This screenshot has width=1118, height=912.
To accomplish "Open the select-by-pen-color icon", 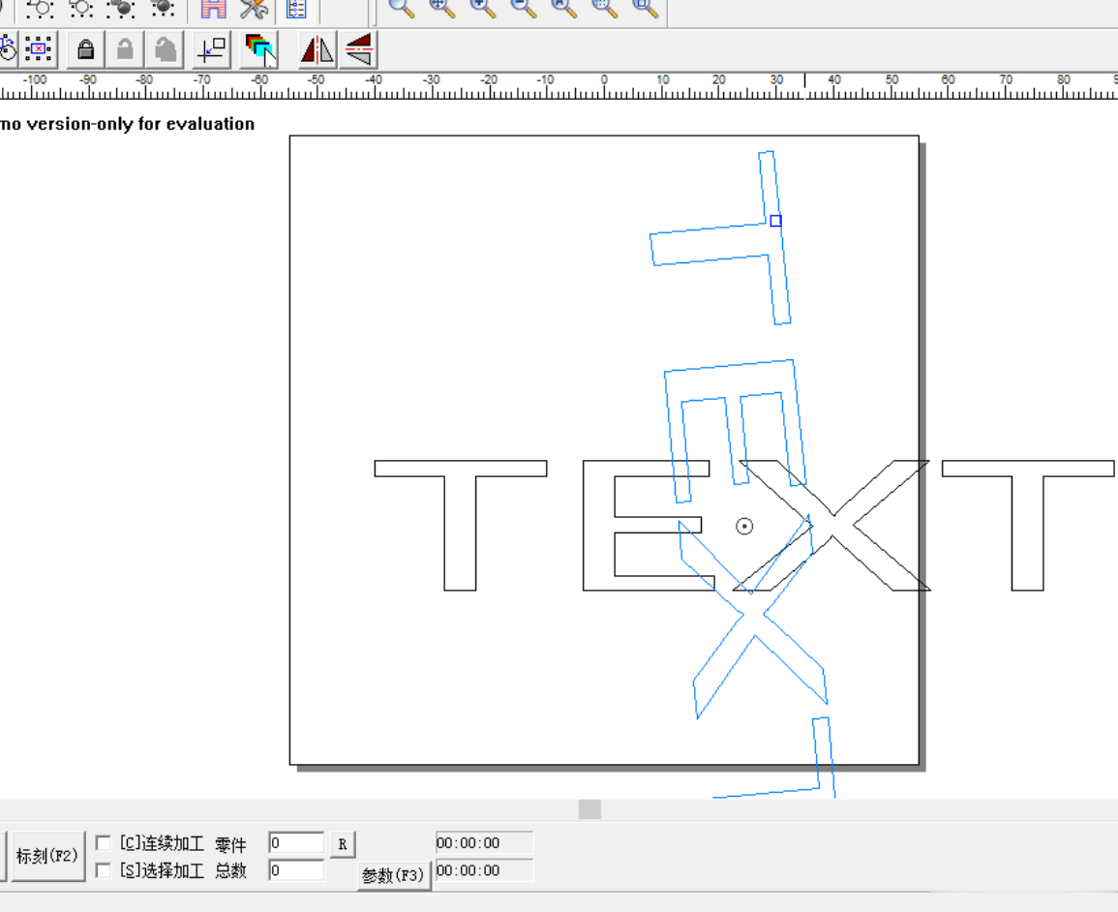I will click(x=259, y=49).
